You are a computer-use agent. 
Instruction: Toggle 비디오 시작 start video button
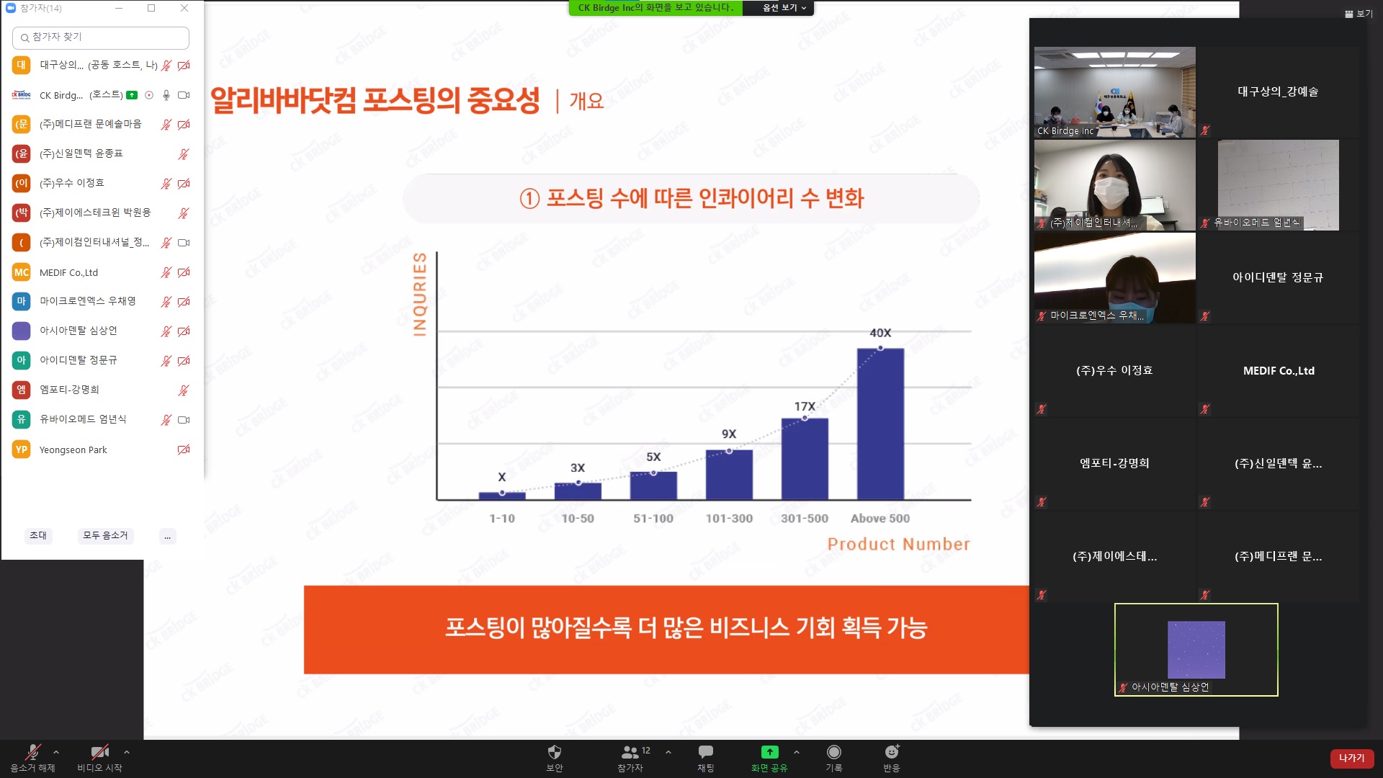[x=100, y=759]
